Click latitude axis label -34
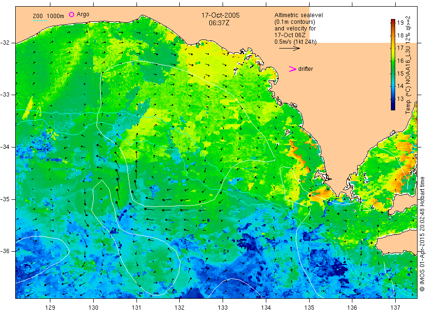The image size is (428, 314). (x=5, y=147)
